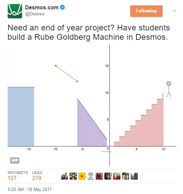This screenshot has height=194, width=183.
Task: Open the colorful circles avatar
Action: coord(73,176)
